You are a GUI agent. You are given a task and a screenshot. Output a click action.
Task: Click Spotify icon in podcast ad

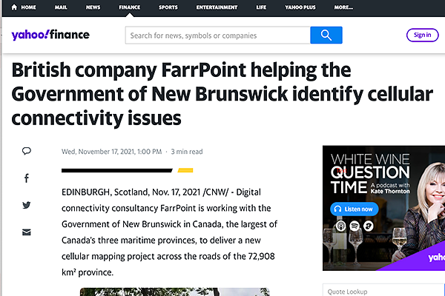pos(355,226)
